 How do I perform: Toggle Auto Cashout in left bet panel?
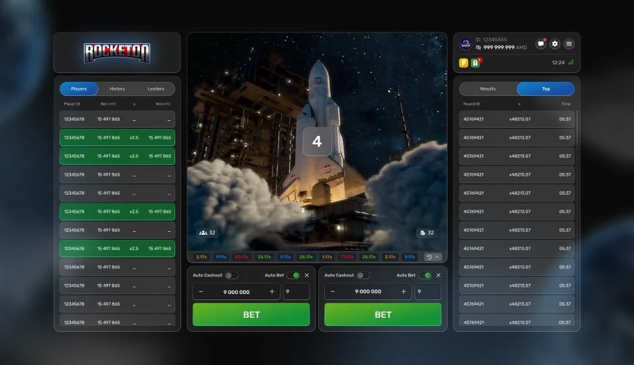pos(232,275)
